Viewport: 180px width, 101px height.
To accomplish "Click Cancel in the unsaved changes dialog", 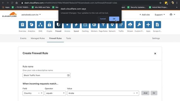I will (x=103, y=19).
